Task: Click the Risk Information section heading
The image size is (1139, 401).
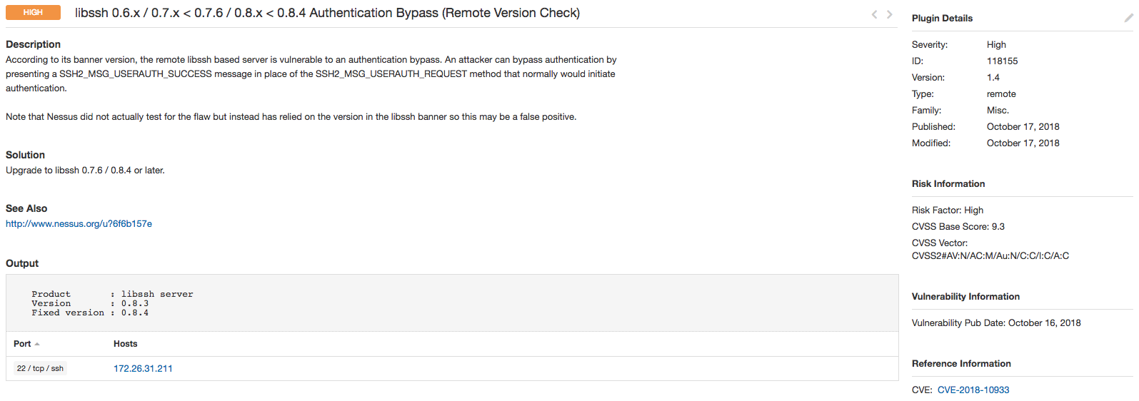Action: coord(948,184)
